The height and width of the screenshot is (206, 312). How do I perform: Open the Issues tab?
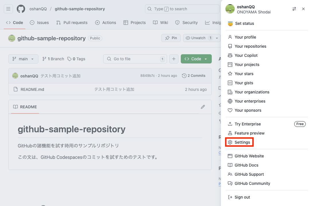pyautogui.click(x=40, y=23)
